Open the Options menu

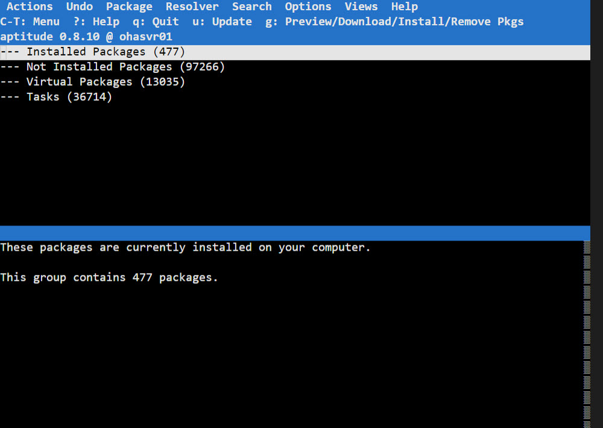[308, 7]
